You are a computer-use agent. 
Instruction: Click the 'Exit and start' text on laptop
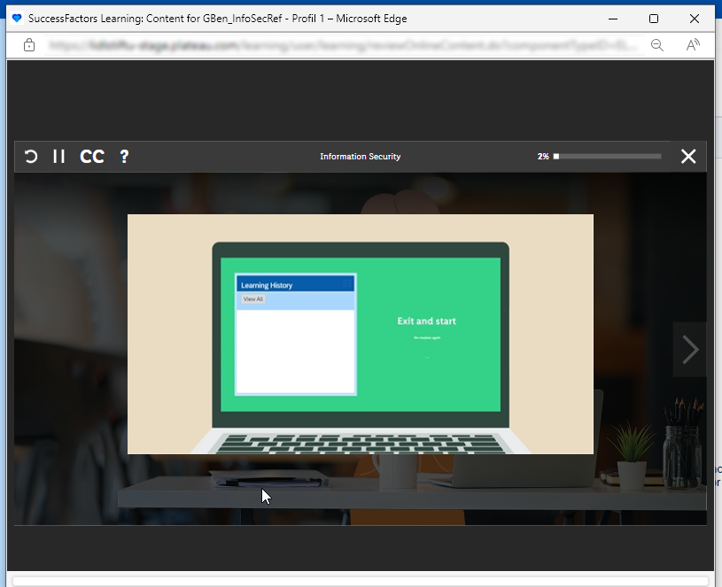pos(426,321)
